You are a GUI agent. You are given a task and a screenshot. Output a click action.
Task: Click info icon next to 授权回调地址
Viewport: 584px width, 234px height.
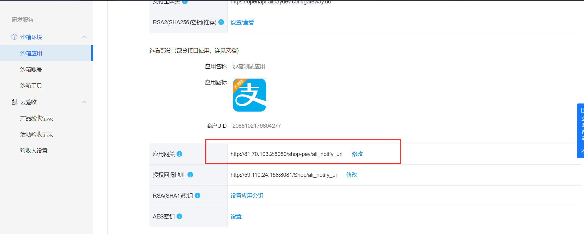[x=190, y=175]
